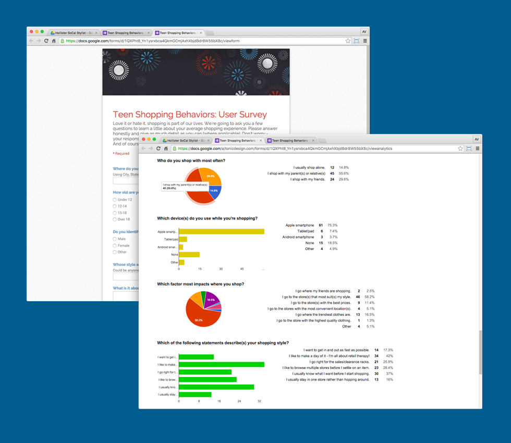Open new tab in front window
511x443 pixels.
[322, 141]
